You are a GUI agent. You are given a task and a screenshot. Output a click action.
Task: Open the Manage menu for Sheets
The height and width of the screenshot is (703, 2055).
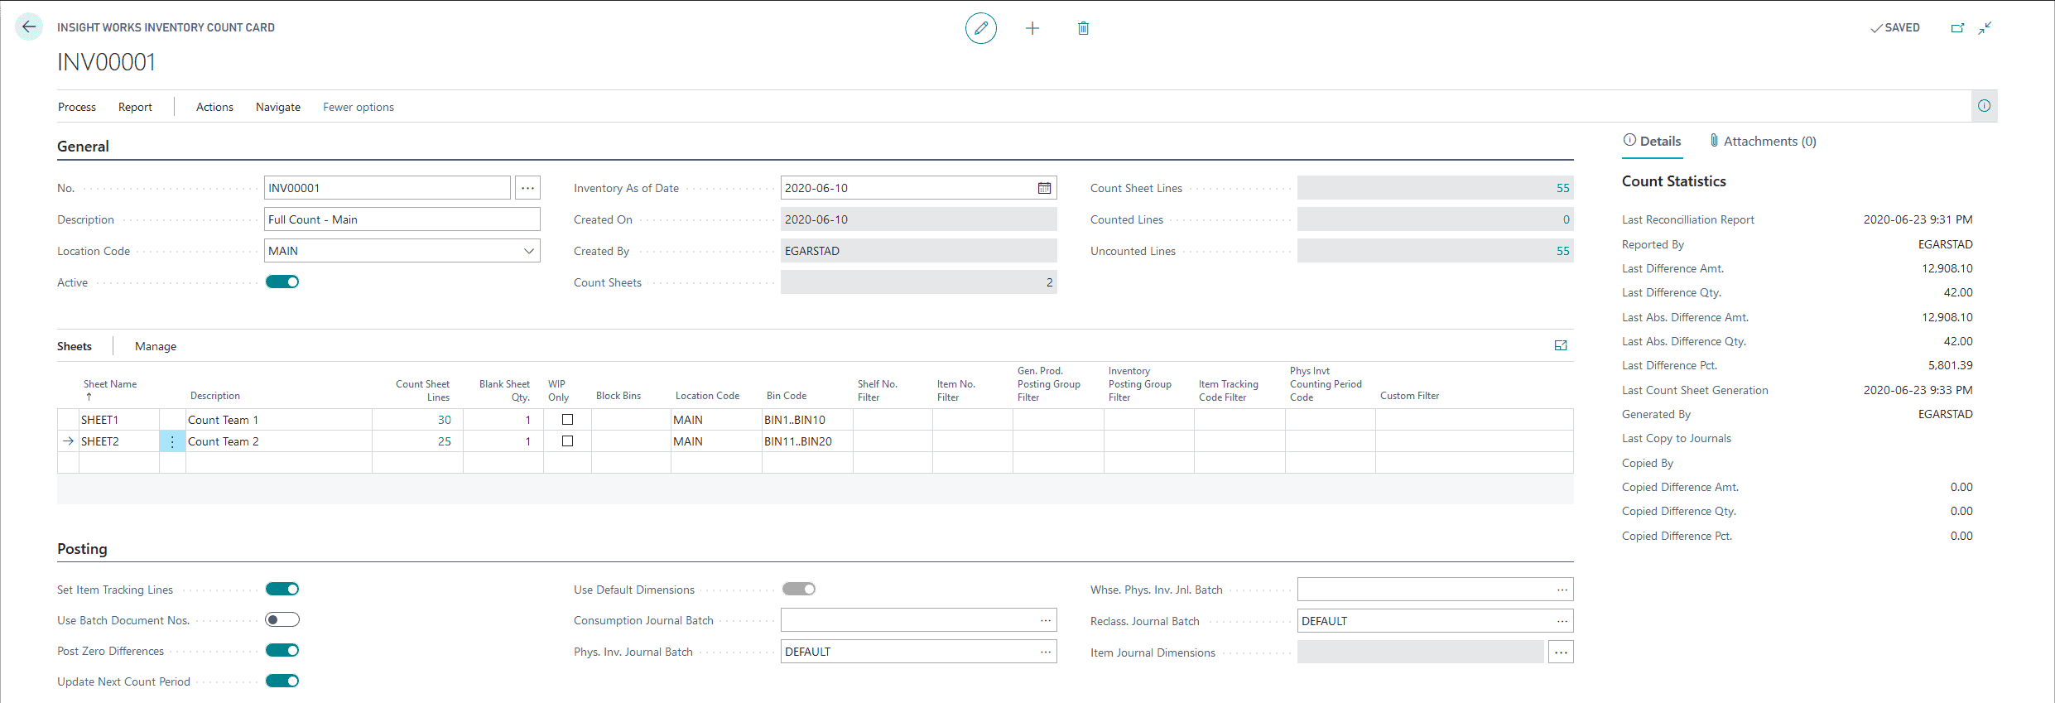156,346
